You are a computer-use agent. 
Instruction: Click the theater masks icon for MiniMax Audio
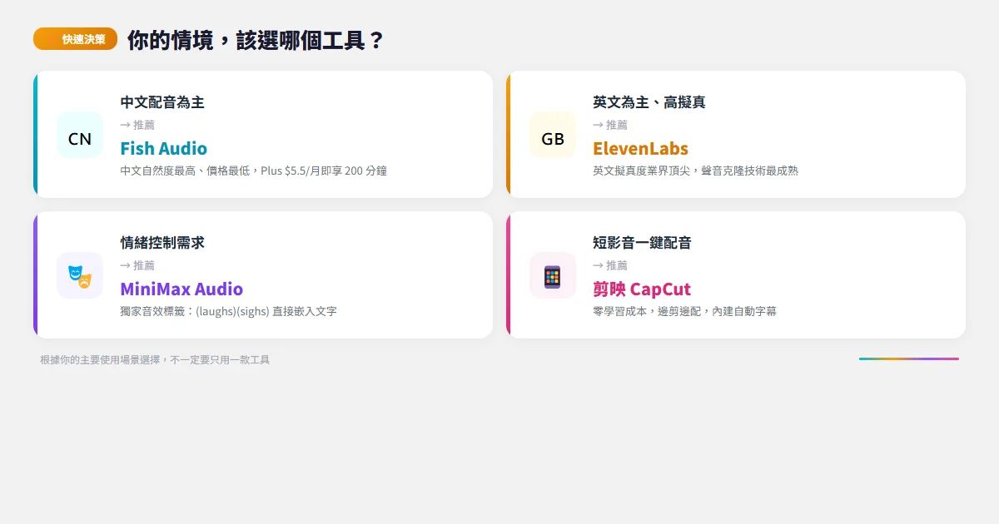coord(80,275)
